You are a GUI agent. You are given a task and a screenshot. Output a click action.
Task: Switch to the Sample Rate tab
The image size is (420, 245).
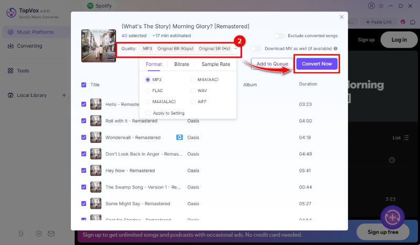(x=216, y=64)
